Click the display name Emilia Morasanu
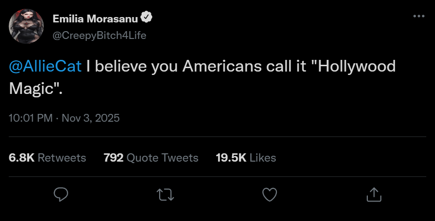Viewport: 435px width, 221px height. click(x=95, y=19)
